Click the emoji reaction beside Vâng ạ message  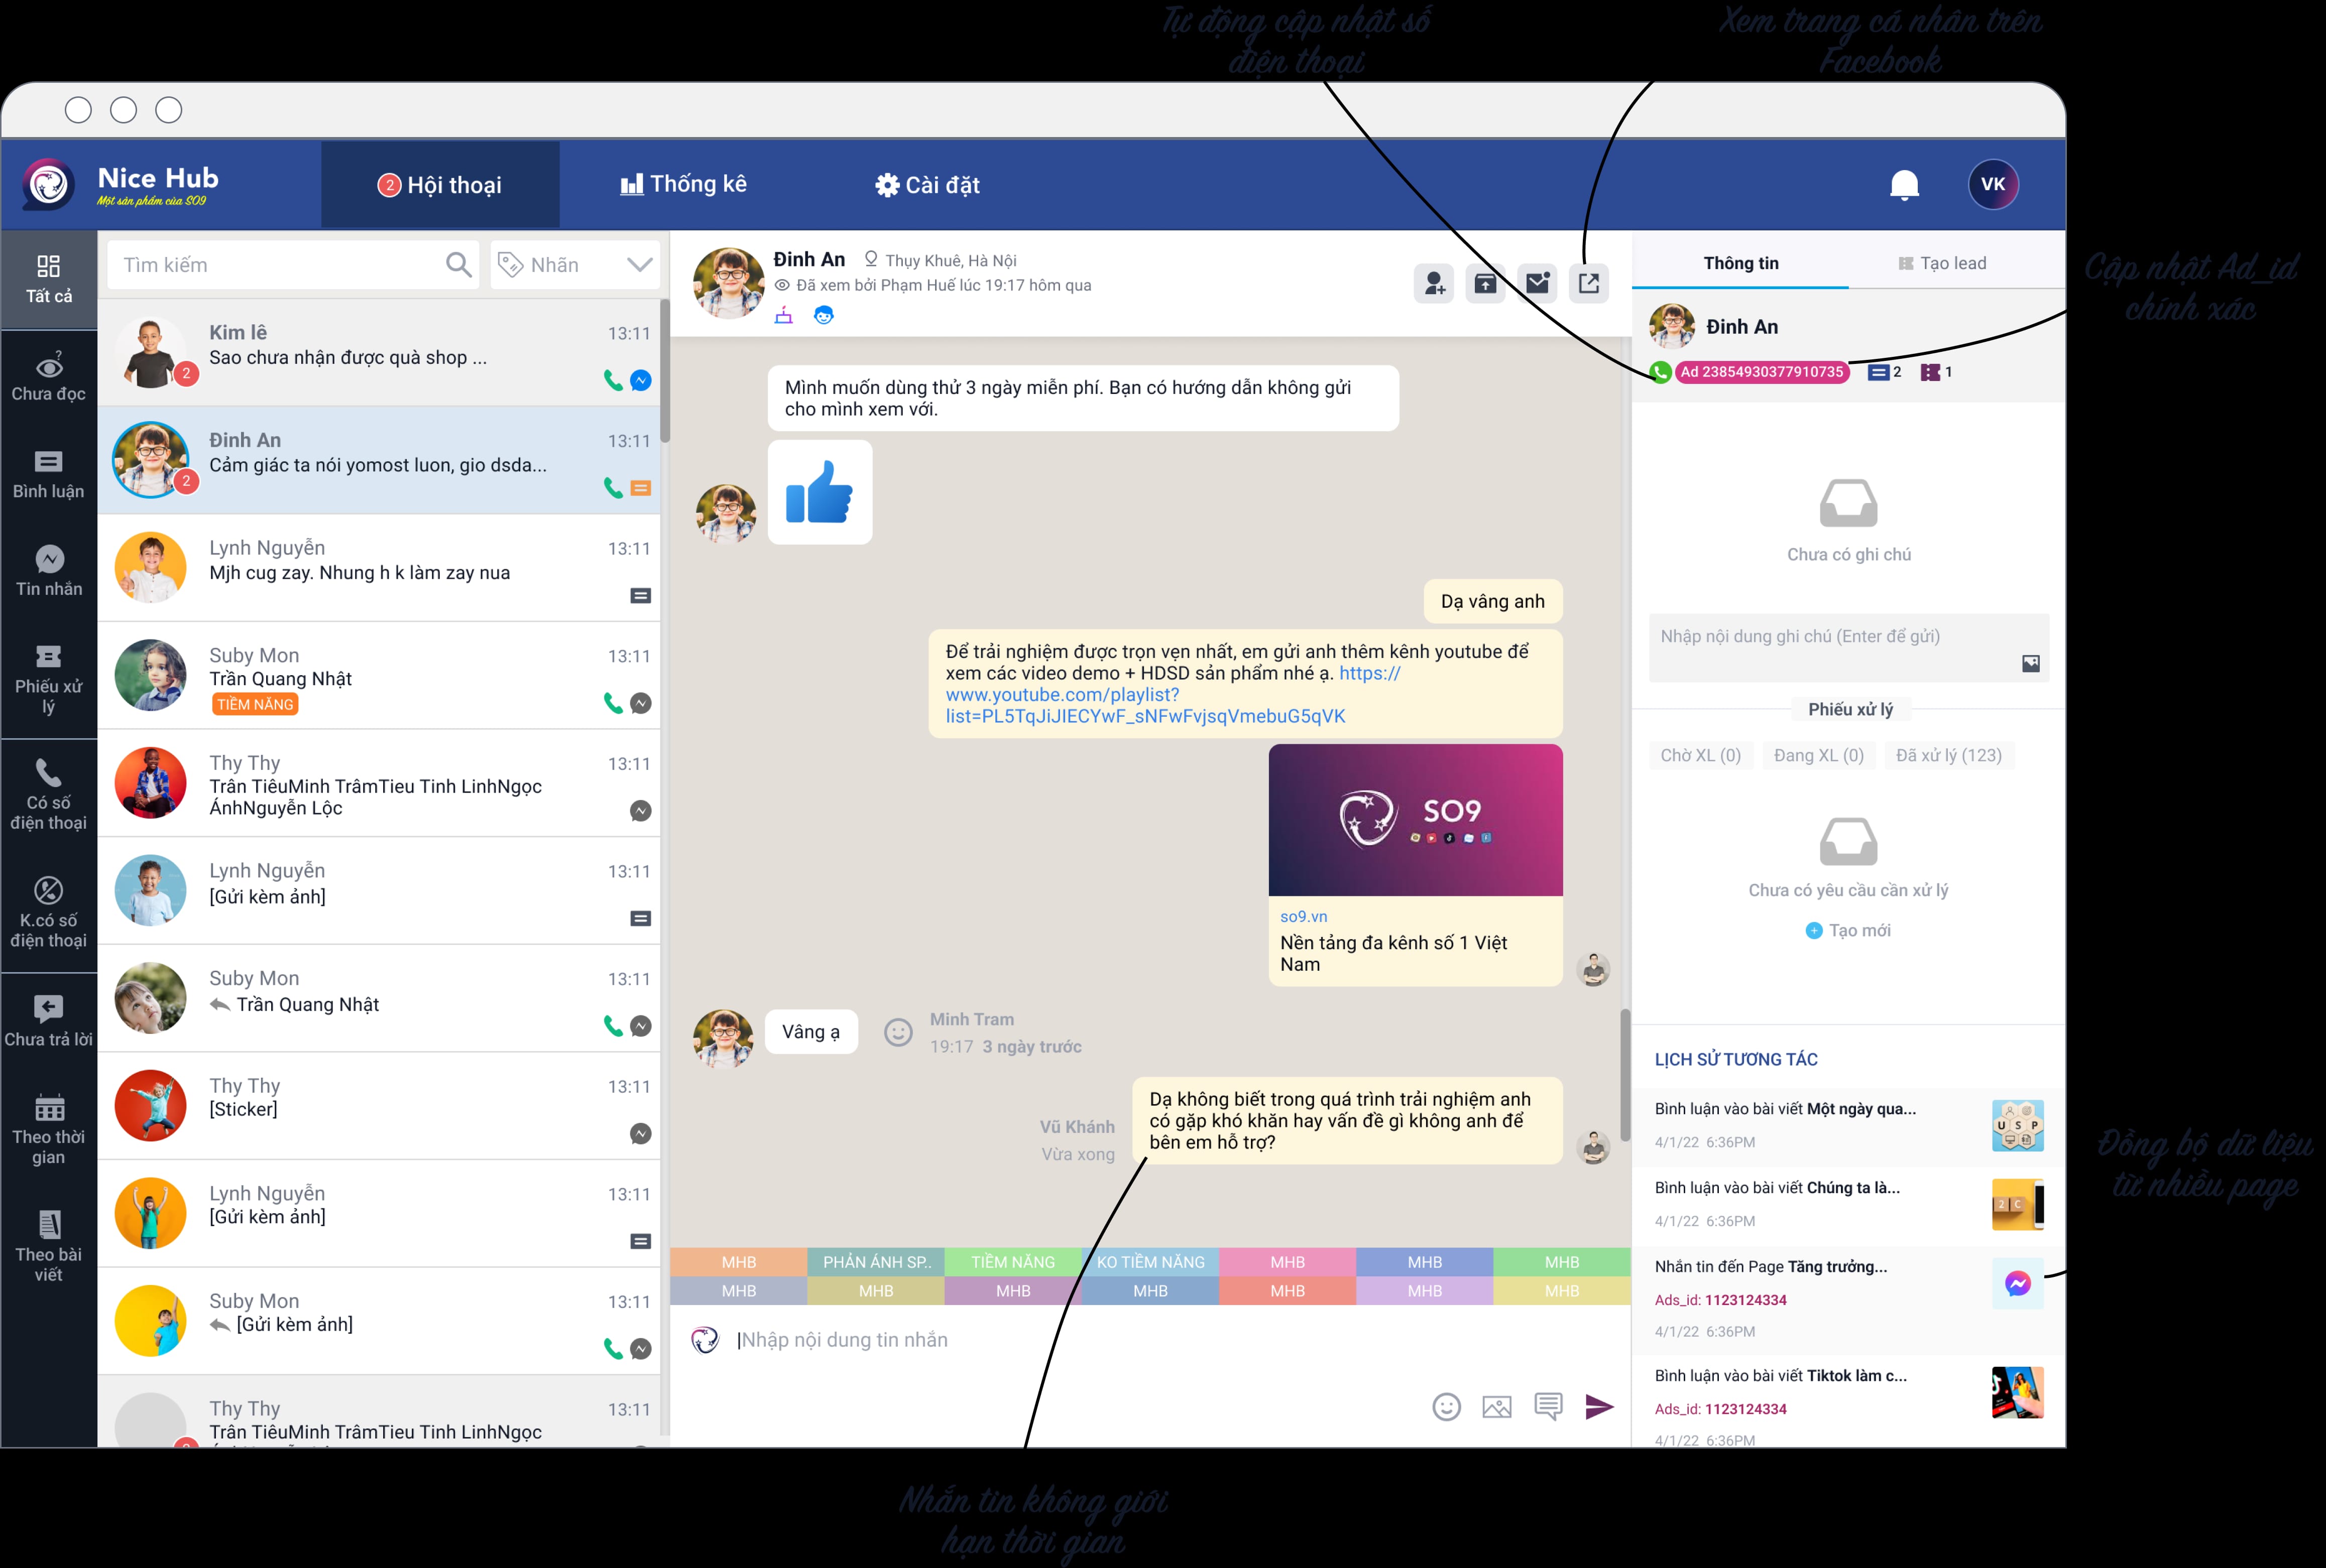coord(898,1032)
